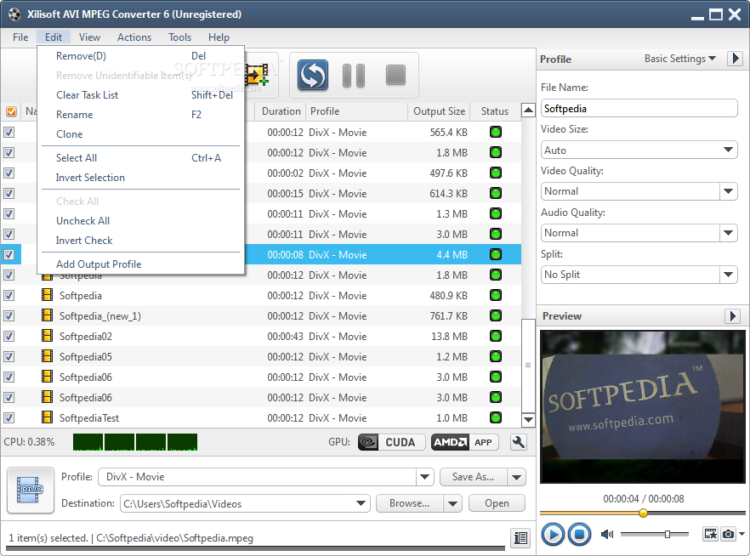This screenshot has width=750, height=556.
Task: Click film icon of the Softpedia05 row
Action: click(47, 357)
